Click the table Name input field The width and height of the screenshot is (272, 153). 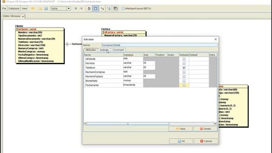coord(159,45)
